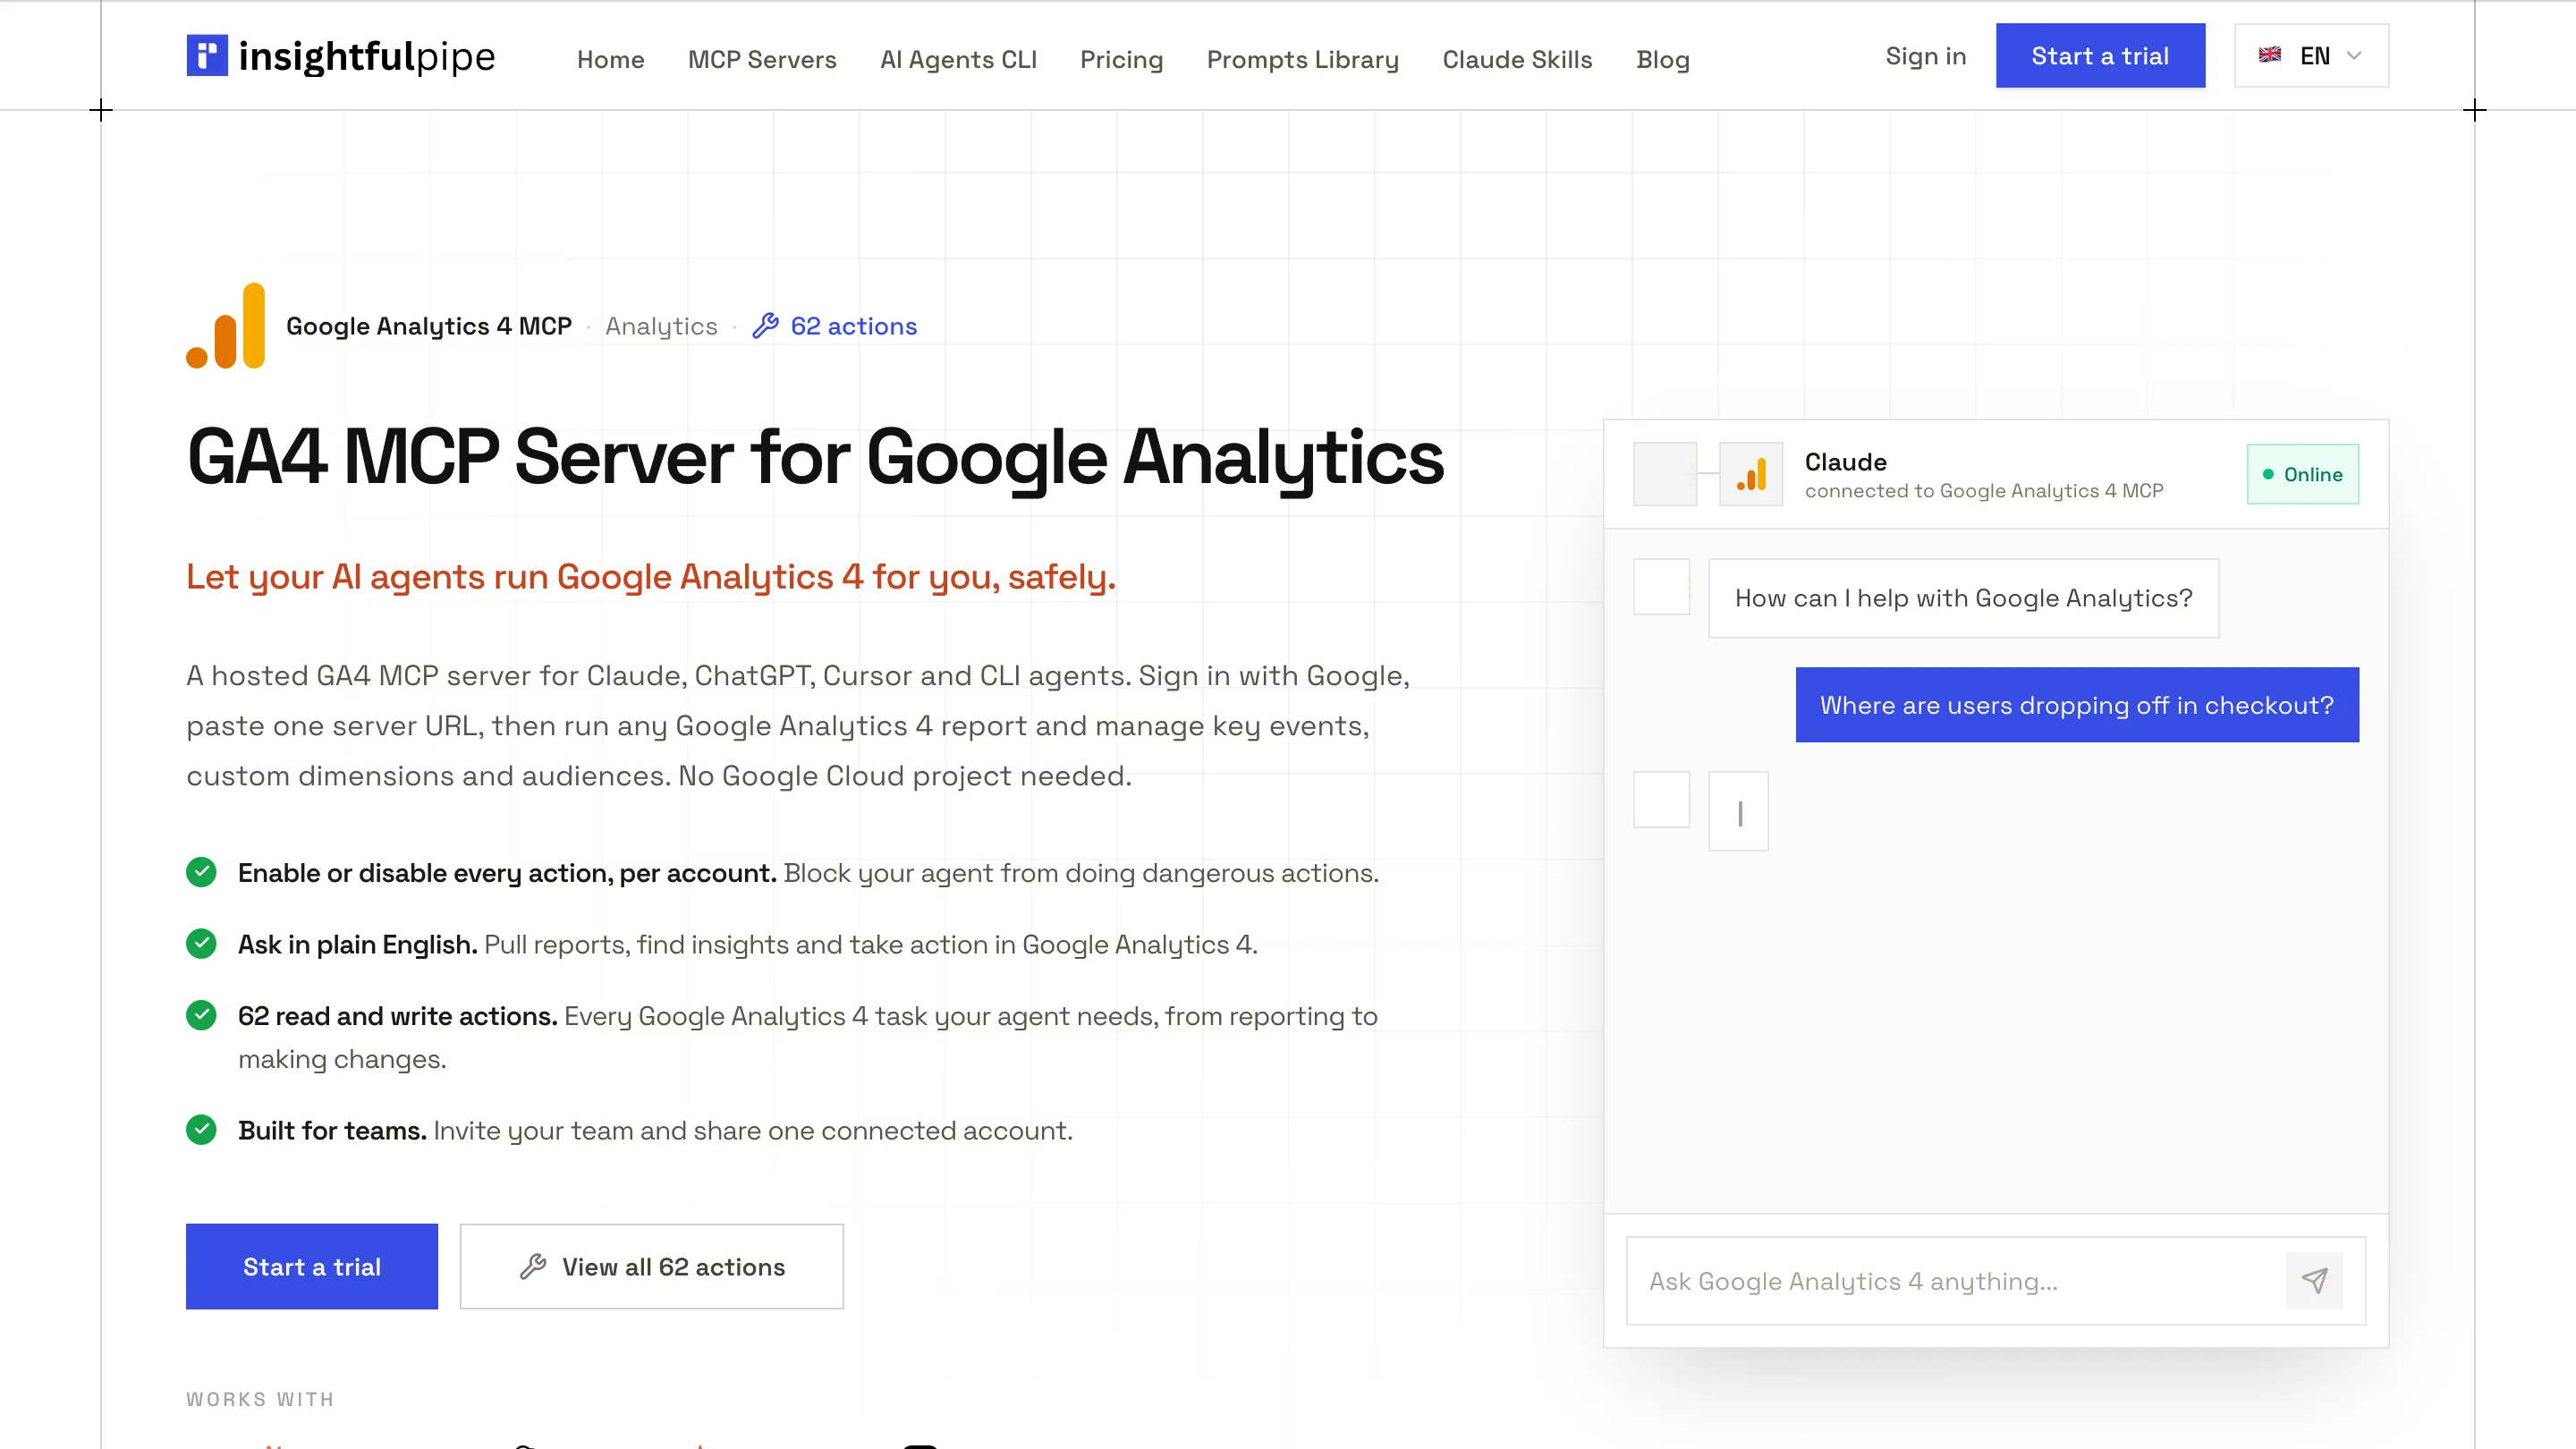Click green checkmark beside Enable or disable every action
The width and height of the screenshot is (2576, 1449).
[201, 873]
